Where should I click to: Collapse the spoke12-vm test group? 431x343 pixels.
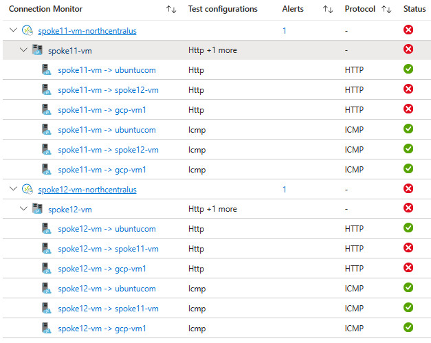[24, 209]
